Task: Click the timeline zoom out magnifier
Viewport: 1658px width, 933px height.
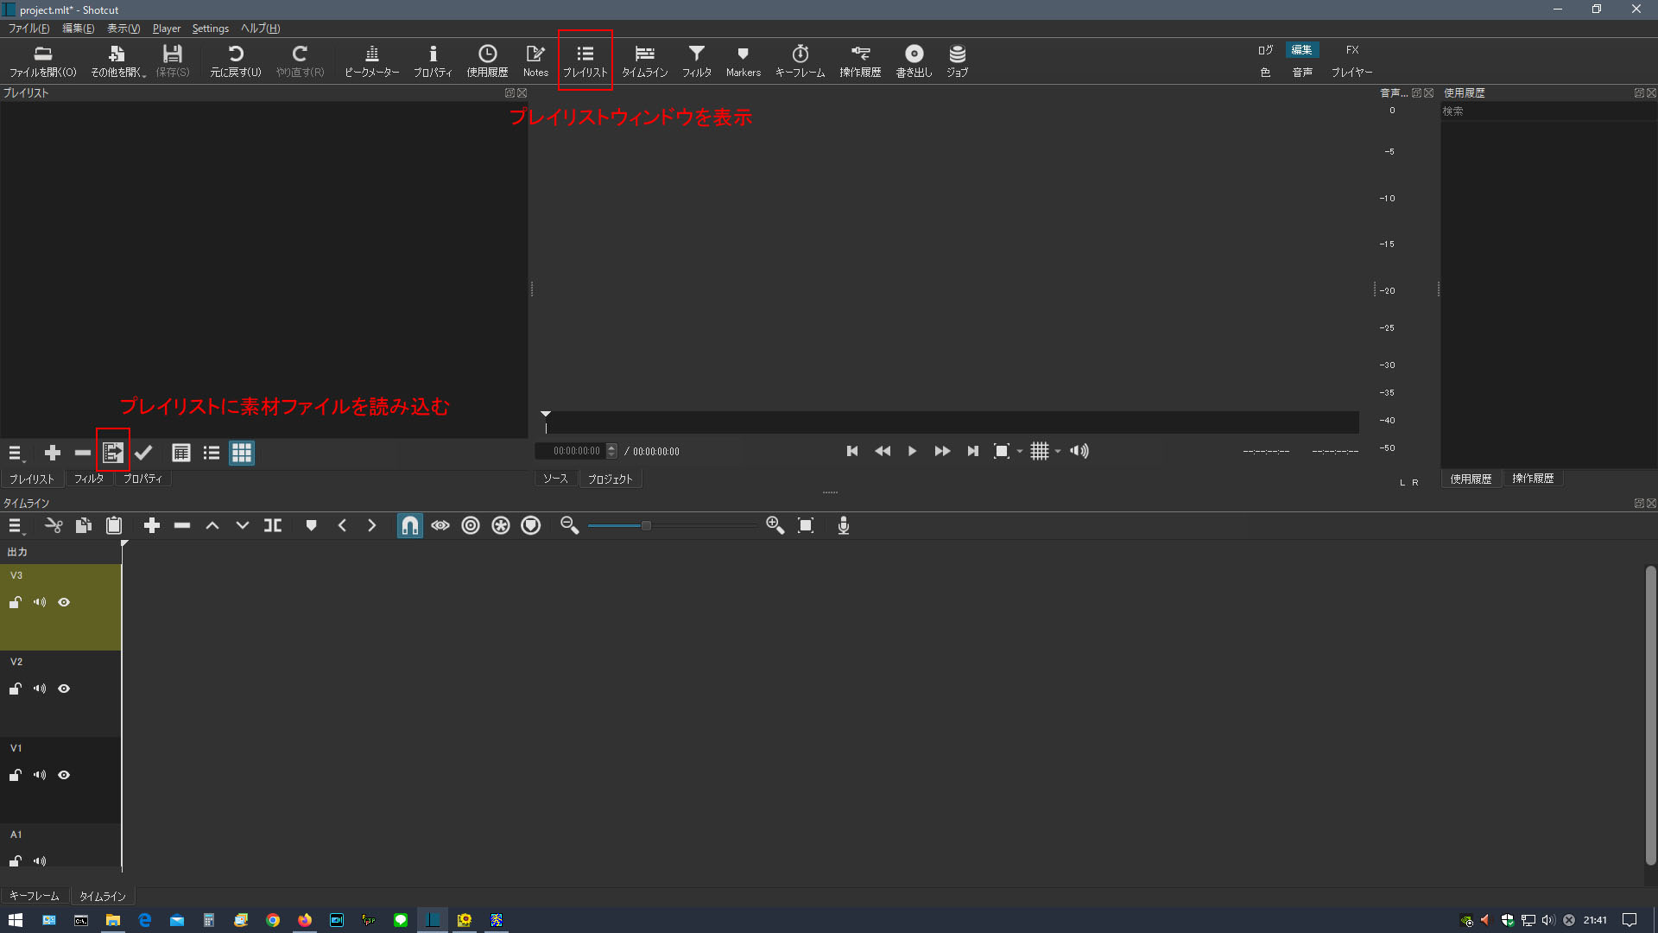Action: click(x=569, y=525)
